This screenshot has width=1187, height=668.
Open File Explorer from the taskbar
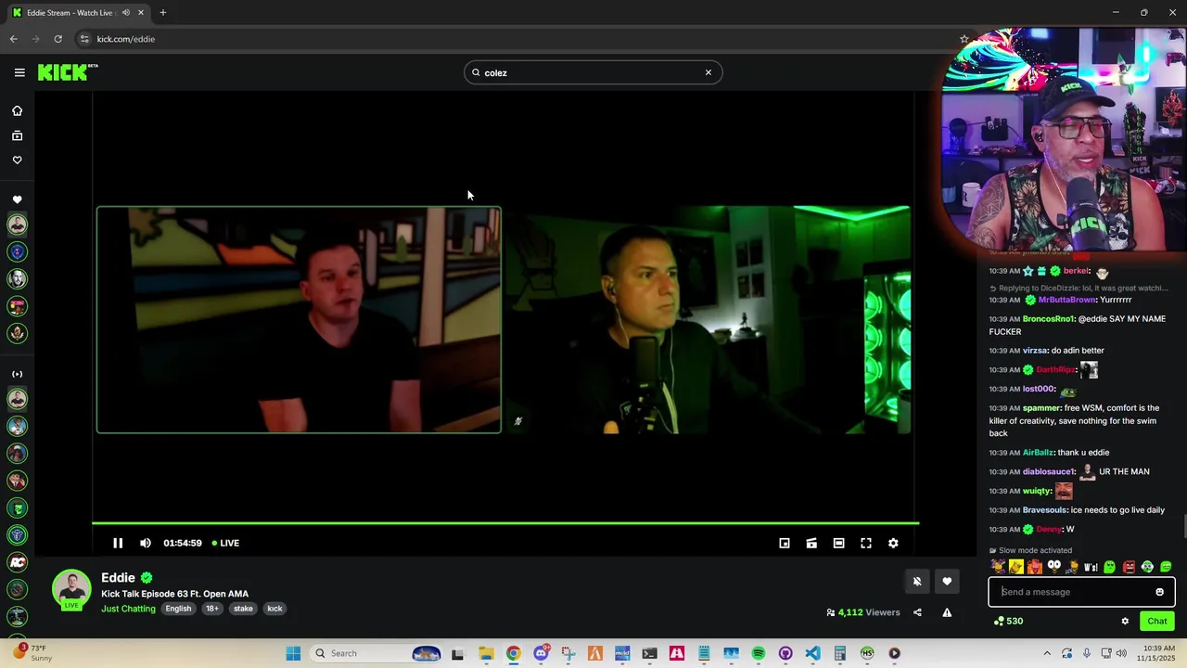(x=486, y=653)
